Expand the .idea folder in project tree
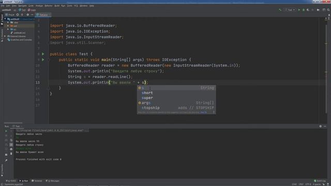Screen dimensions: 331x186 tap(8, 22)
